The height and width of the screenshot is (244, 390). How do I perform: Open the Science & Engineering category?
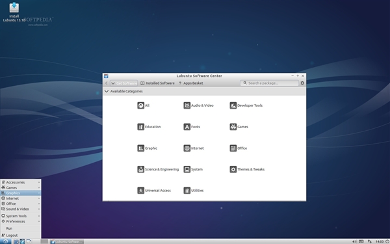point(158,169)
